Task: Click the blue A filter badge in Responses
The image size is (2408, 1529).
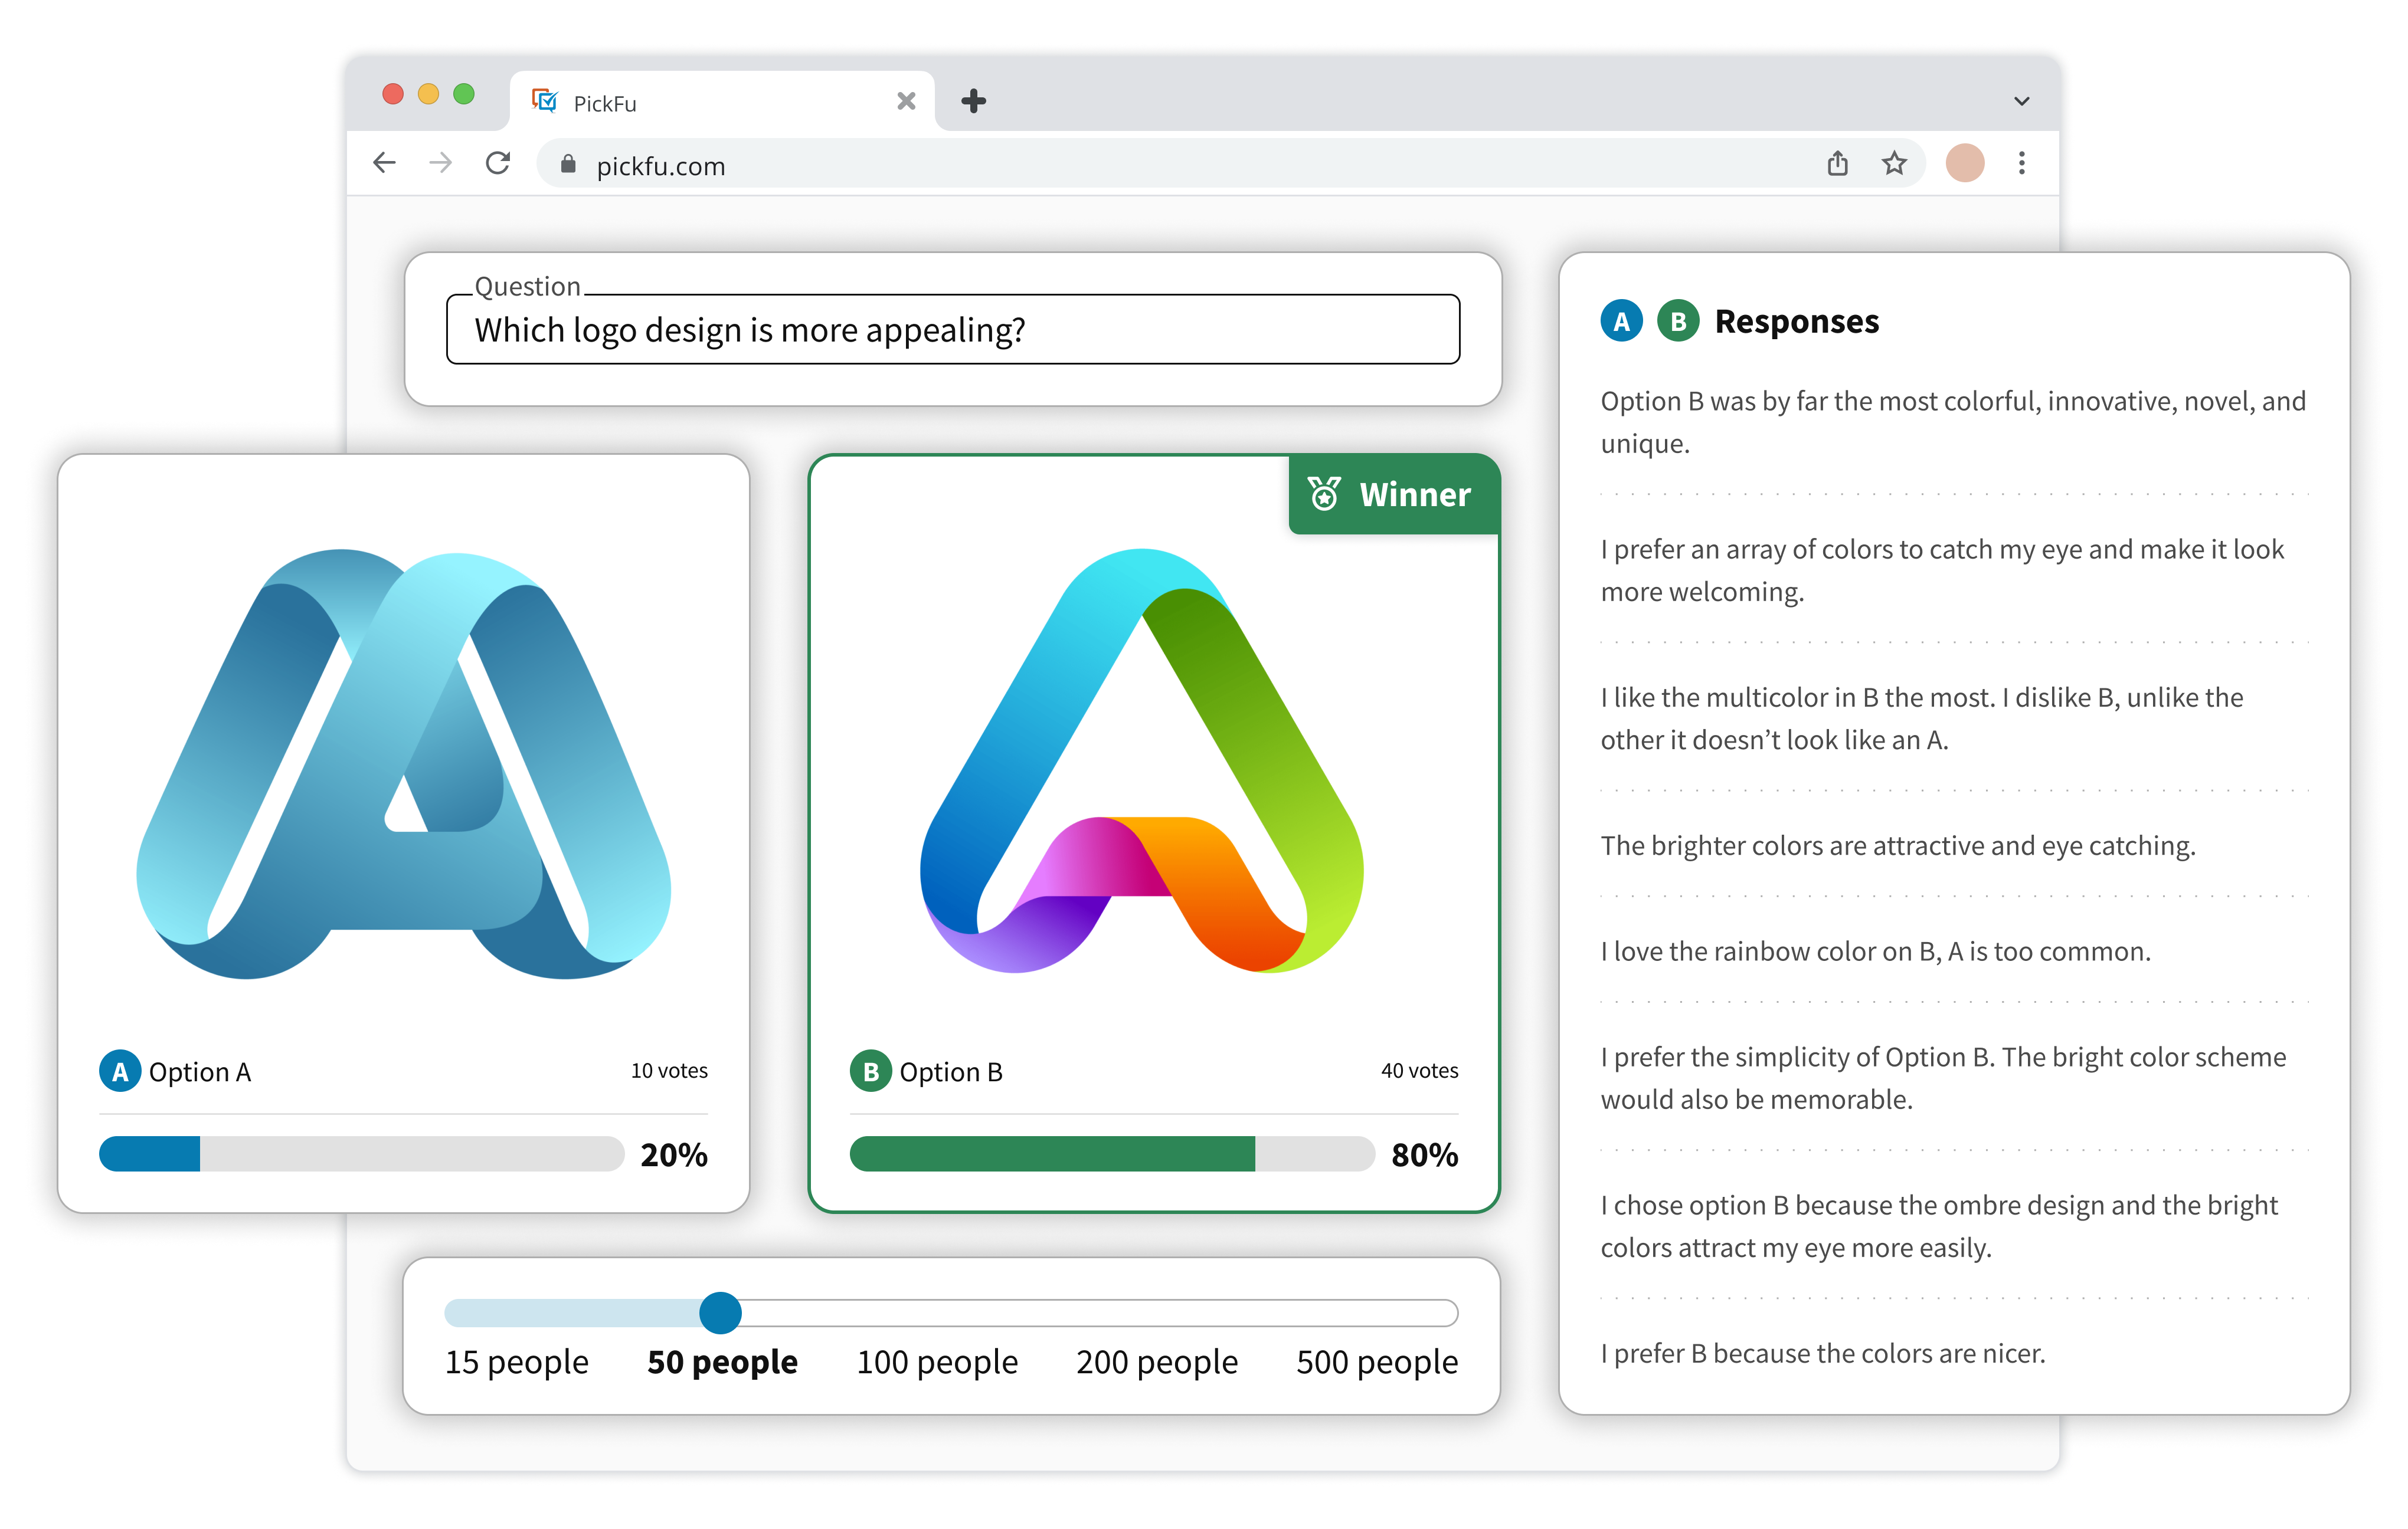Action: coord(1621,321)
